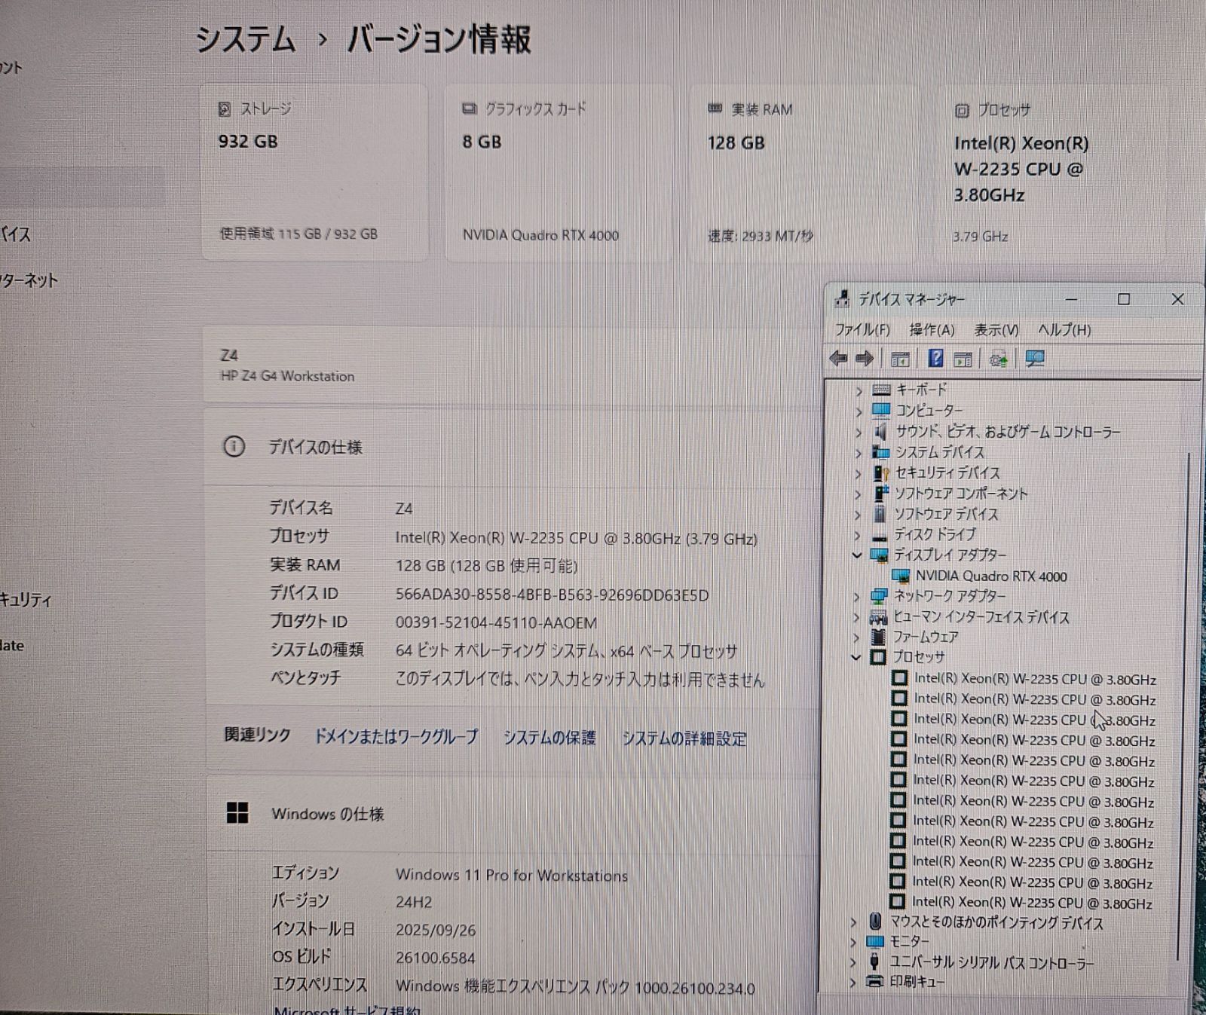Click the NVIDIA Quadro RTX 4000 device icon

click(x=900, y=576)
